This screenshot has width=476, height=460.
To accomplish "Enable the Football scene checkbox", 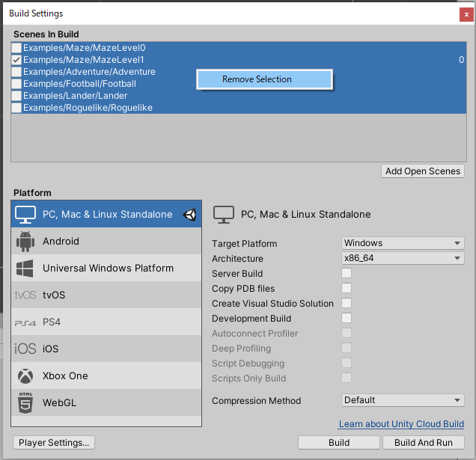I will pos(16,84).
